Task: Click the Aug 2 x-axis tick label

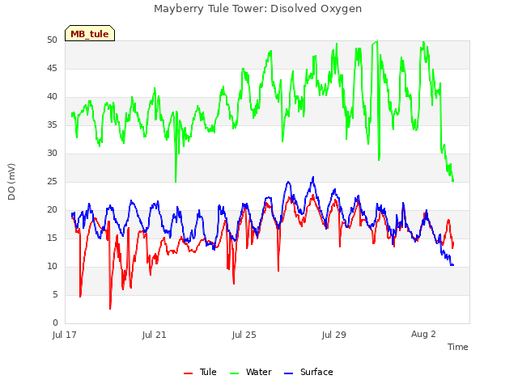Action: tap(423, 334)
